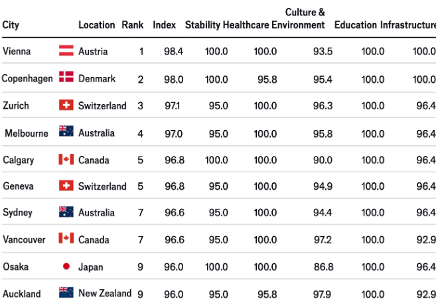Click the Education column header
The image size is (436, 307).
(356, 25)
